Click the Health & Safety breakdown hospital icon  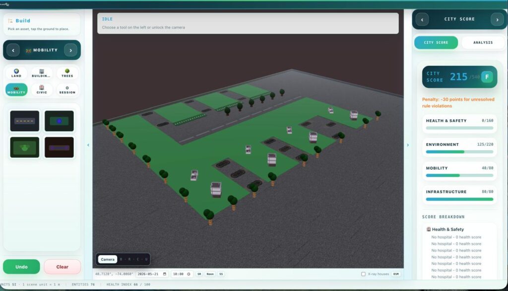point(428,229)
